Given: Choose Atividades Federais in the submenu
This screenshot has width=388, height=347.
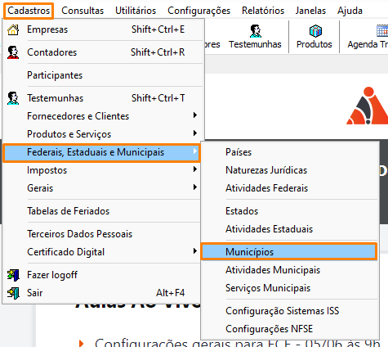Looking at the screenshot, I should click(290, 188).
